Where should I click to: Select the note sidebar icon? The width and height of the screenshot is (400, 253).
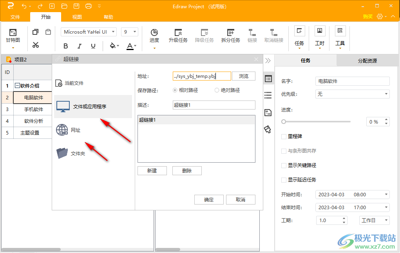click(x=268, y=113)
